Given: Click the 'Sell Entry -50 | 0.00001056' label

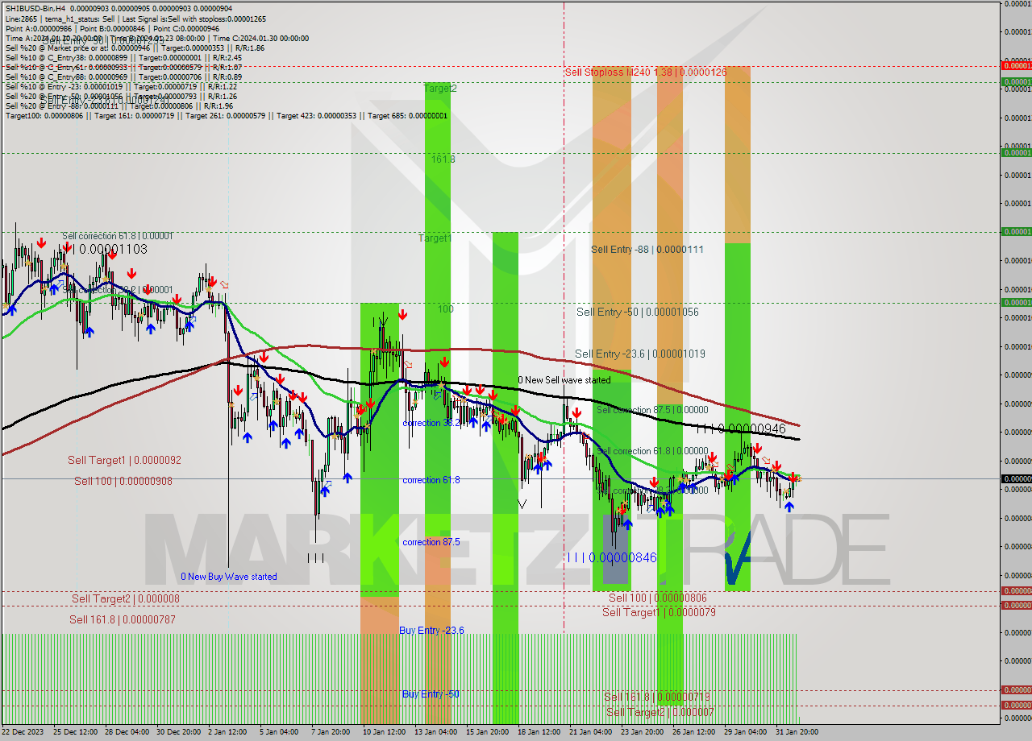Looking at the screenshot, I should click(638, 312).
